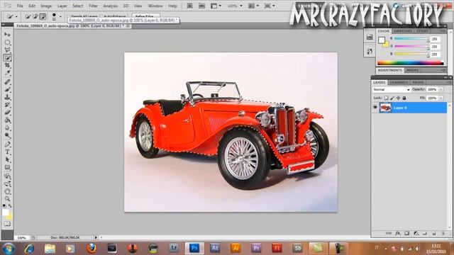Open the Opacity slider arrow
The image size is (454, 255).
(x=441, y=90)
